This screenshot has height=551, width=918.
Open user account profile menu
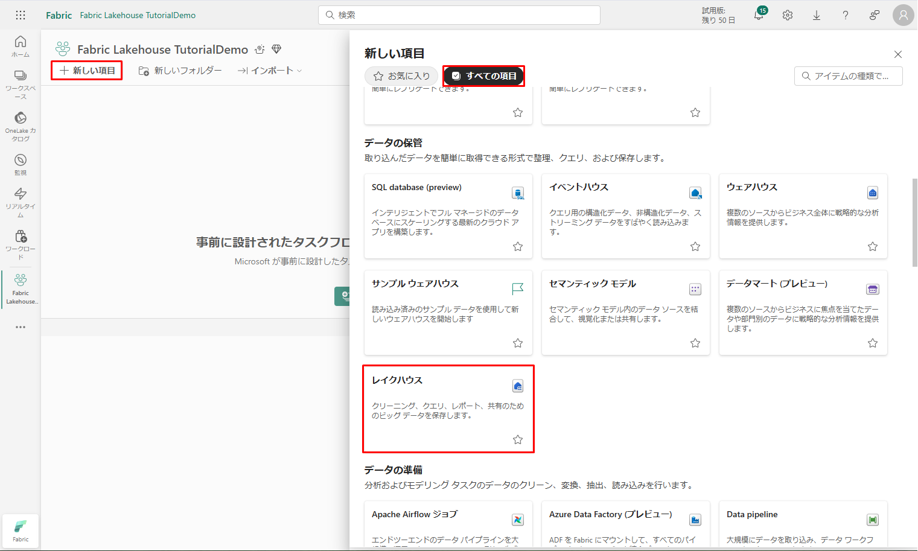(903, 15)
